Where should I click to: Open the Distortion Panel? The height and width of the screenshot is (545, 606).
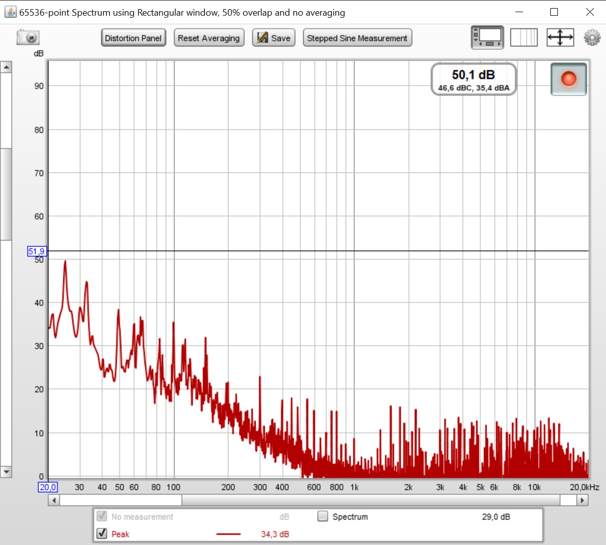point(133,38)
